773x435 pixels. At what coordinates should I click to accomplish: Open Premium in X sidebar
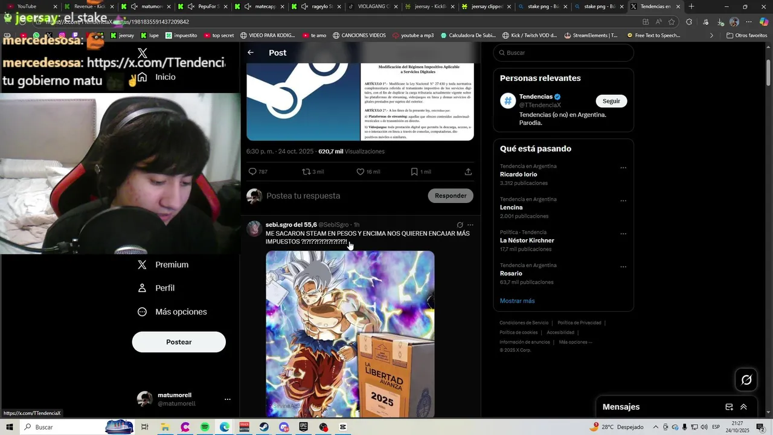pyautogui.click(x=163, y=265)
